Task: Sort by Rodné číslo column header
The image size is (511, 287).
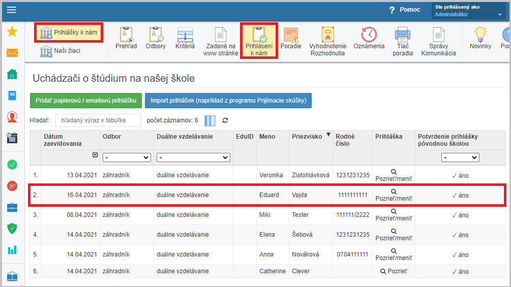Action: point(345,140)
